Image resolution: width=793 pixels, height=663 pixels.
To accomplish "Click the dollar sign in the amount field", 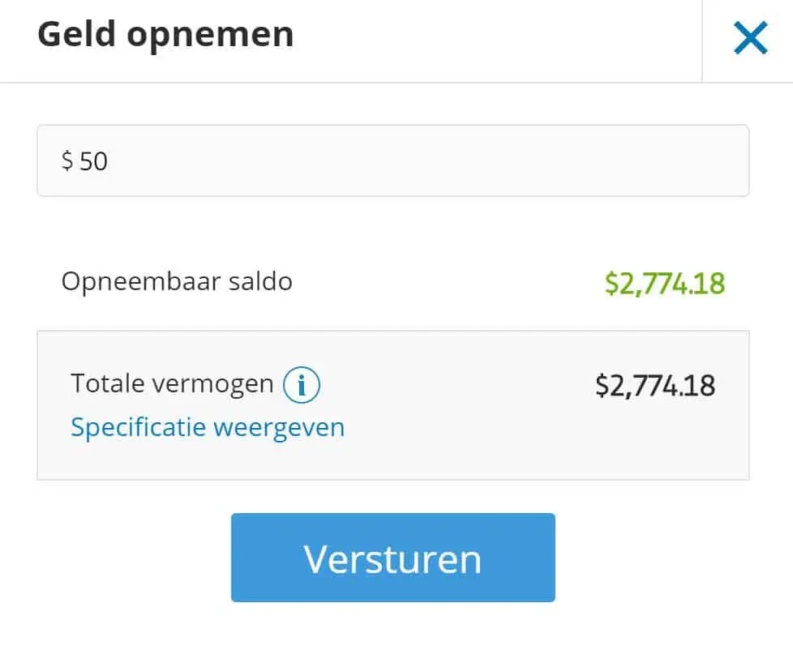I will point(67,160).
